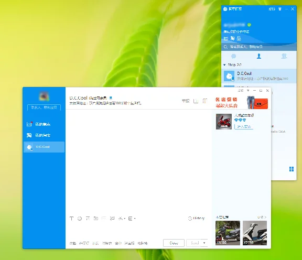The height and width of the screenshot is (260, 302).
Task: Click the blue grid apps icon
Action: (292, 169)
